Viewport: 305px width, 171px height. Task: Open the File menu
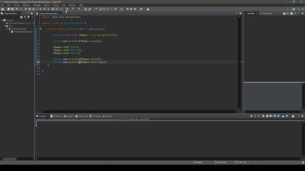point(2,5)
